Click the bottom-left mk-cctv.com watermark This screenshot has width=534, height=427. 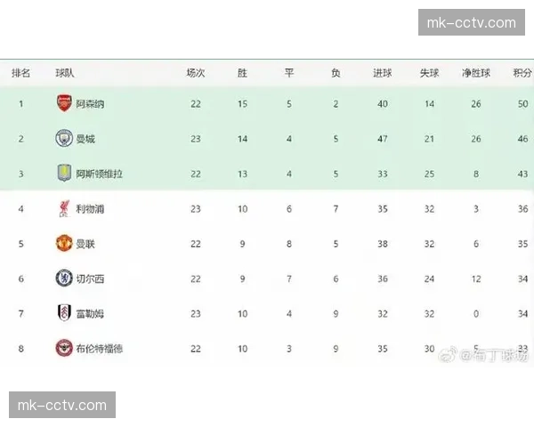point(64,406)
